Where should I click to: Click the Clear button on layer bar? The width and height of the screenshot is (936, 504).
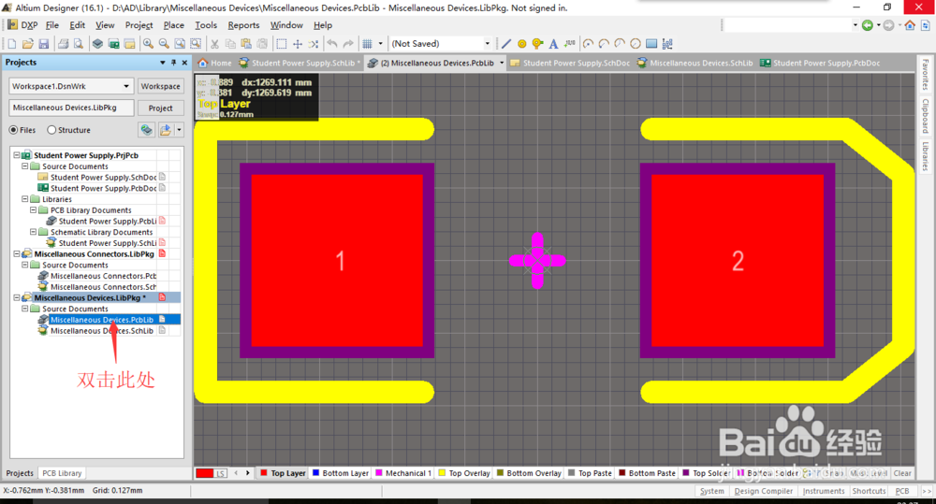[902, 473]
